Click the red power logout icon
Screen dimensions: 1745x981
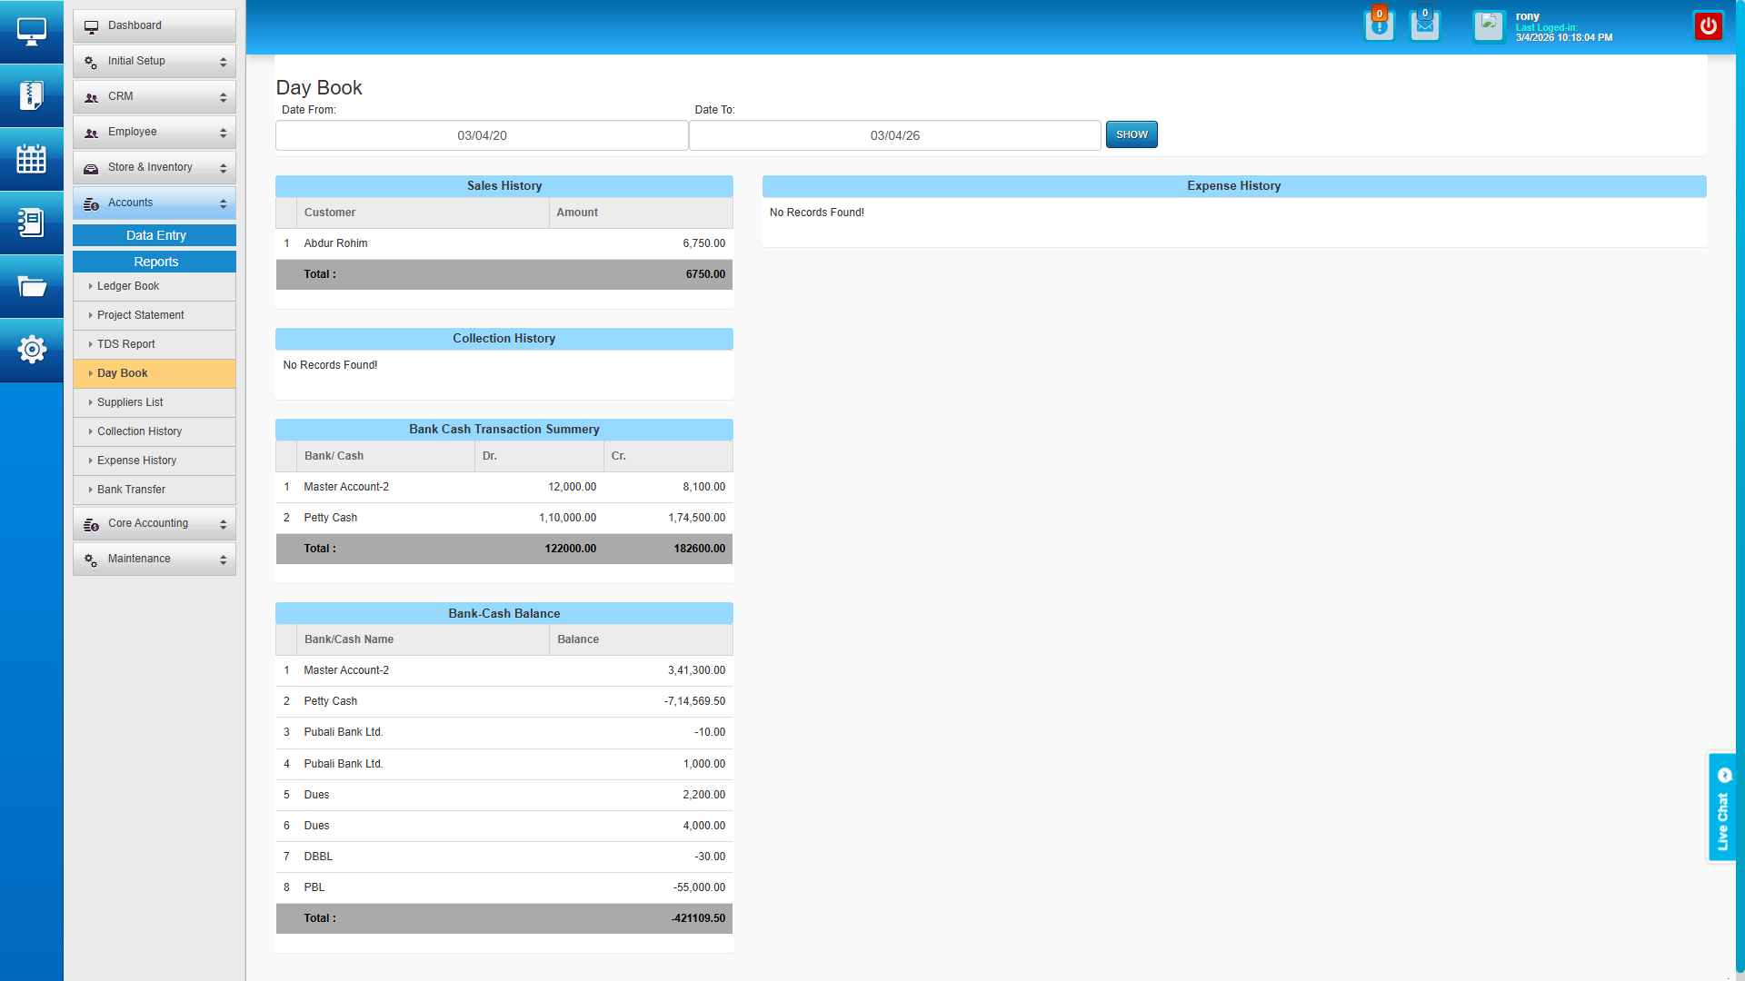(x=1708, y=26)
